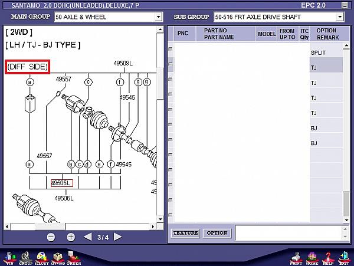
Task: Click the PRINT icon
Action: (x=296, y=259)
